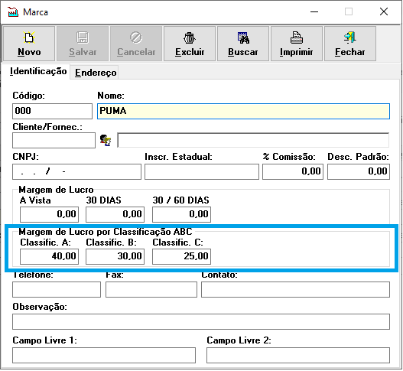The width and height of the screenshot is (403, 371).
Task: Click the Excluir trash bin icon
Action: click(190, 37)
